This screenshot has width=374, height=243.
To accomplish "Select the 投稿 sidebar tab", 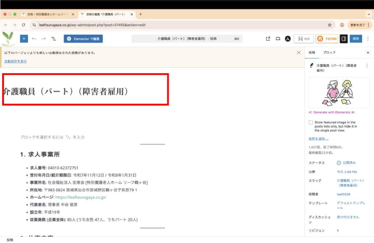I will [312, 53].
